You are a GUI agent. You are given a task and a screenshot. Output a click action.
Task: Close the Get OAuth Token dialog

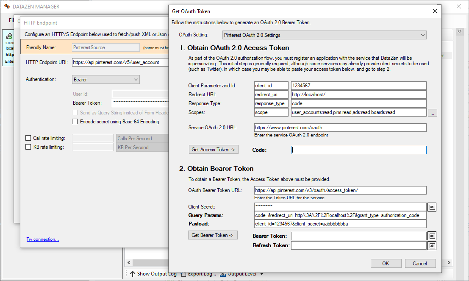coord(435,11)
